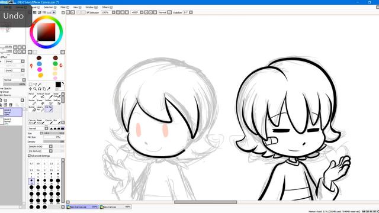Select the Water Color tool

(57, 95)
